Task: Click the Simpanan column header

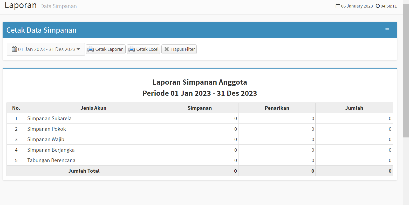Action: point(200,108)
